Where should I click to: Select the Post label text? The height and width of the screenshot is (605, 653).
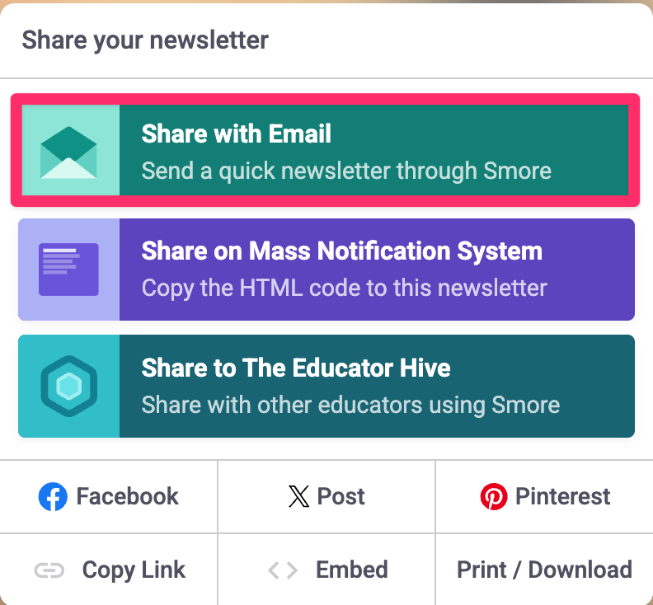[x=341, y=496]
